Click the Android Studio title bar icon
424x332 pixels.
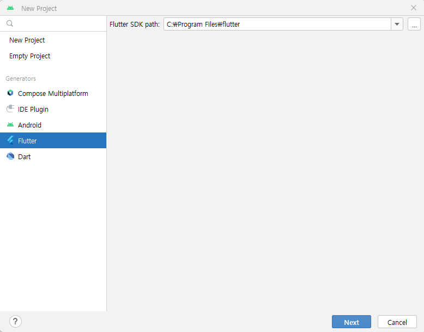pyautogui.click(x=10, y=8)
